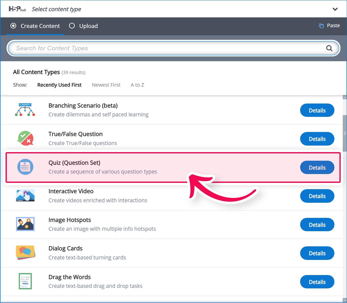
Task: Open Details for Branching Scenario
Action: (317, 110)
